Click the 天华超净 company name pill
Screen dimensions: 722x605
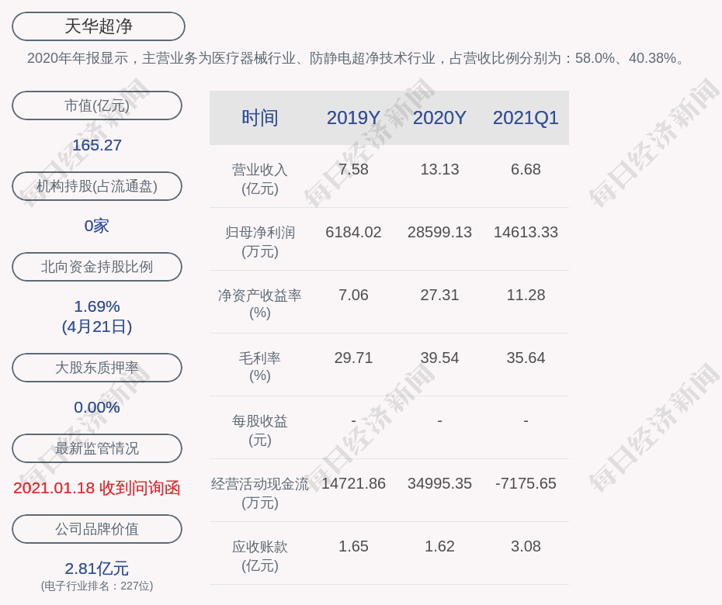99,26
